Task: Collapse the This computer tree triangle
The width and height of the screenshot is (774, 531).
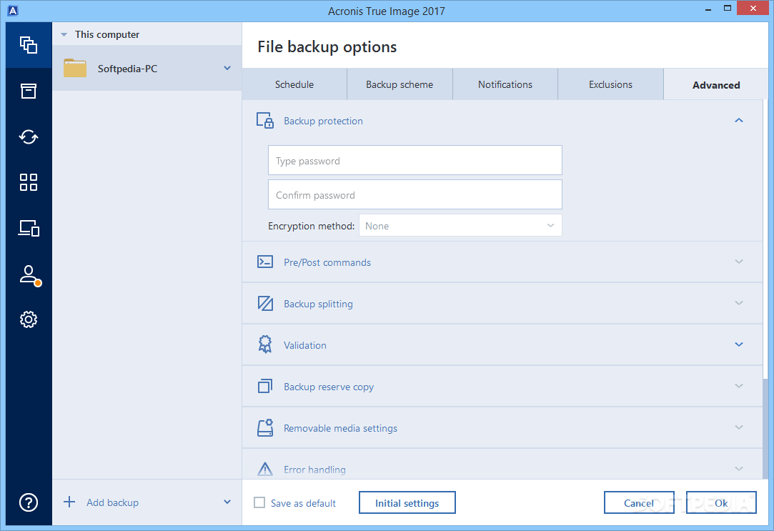Action: pyautogui.click(x=64, y=34)
